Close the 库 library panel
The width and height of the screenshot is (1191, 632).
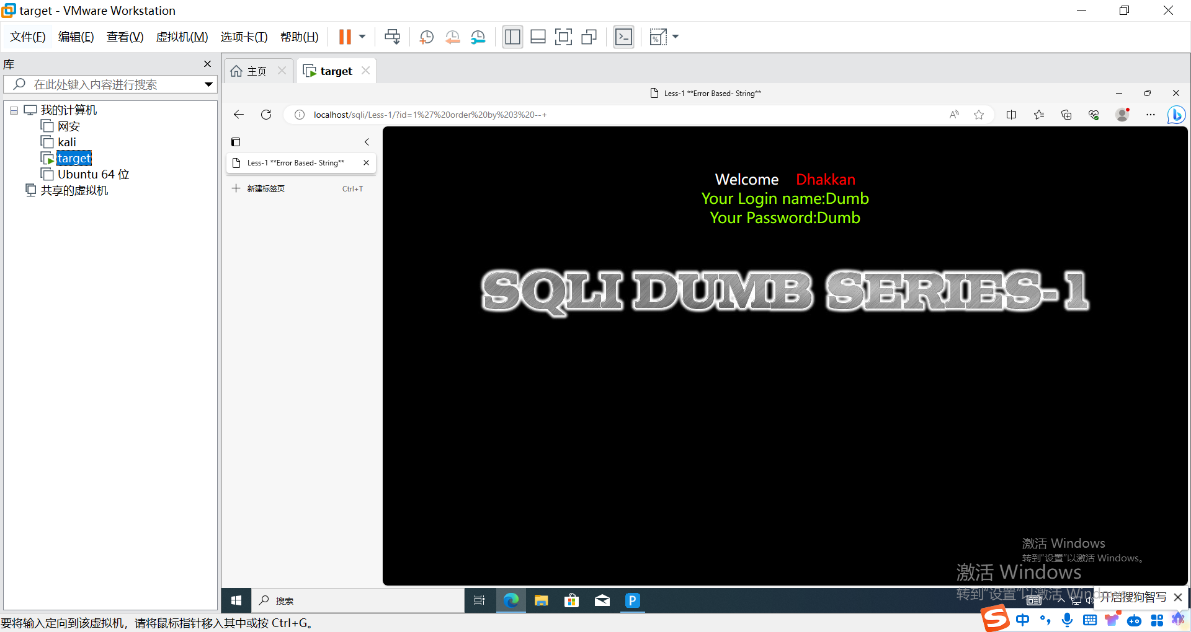207,64
